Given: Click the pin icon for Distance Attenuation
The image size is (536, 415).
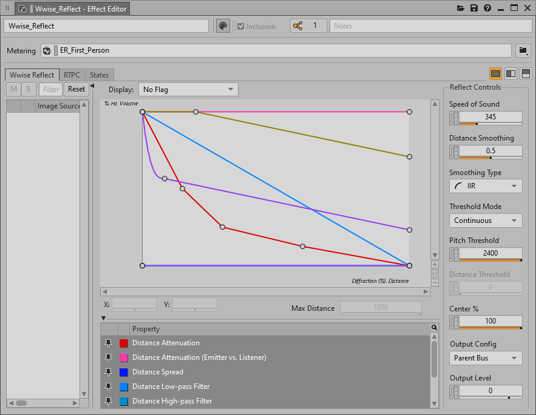Looking at the screenshot, I should click(109, 343).
